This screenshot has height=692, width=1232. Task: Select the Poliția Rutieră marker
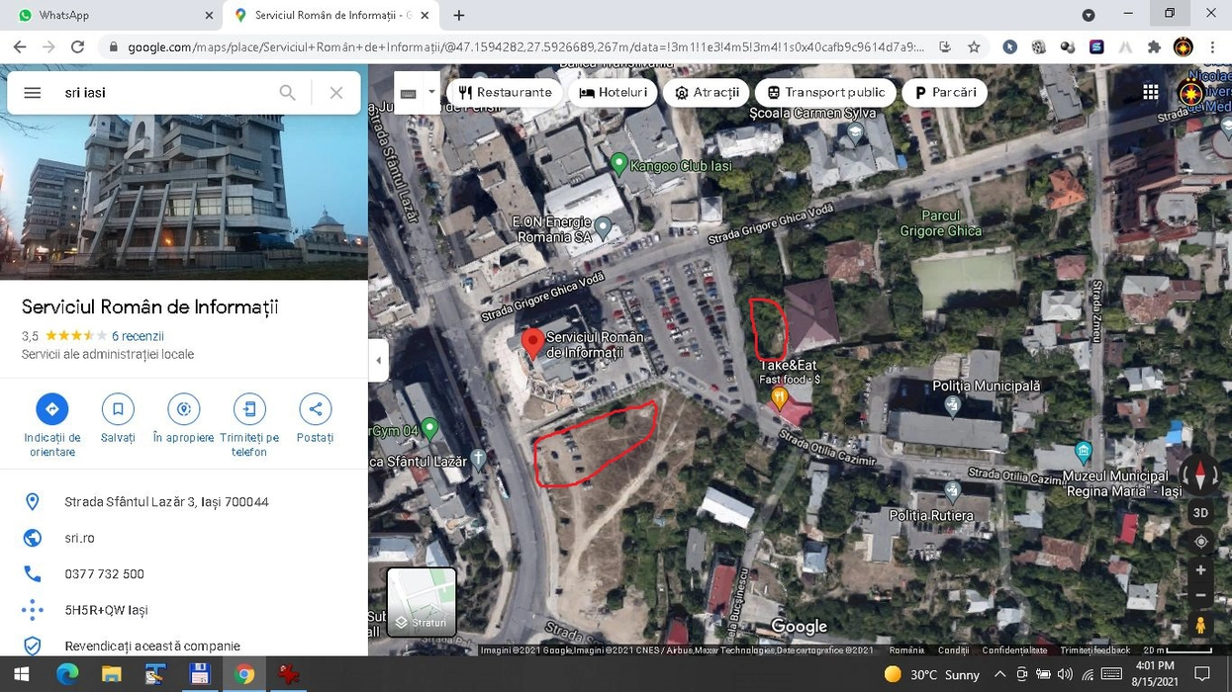953,489
